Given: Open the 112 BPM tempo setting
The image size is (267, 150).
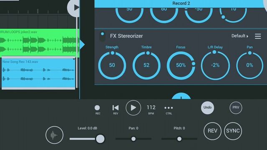Looking at the screenshot, I should (x=151, y=109).
